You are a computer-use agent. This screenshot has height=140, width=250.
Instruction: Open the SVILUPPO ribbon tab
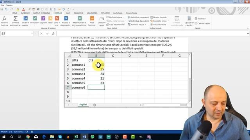pyautogui.click(x=105, y=13)
